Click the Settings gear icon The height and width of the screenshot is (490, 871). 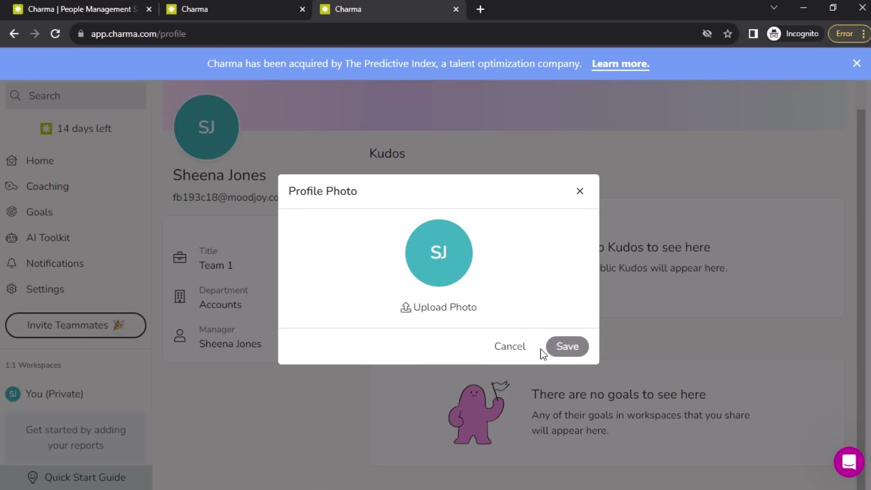tap(12, 289)
